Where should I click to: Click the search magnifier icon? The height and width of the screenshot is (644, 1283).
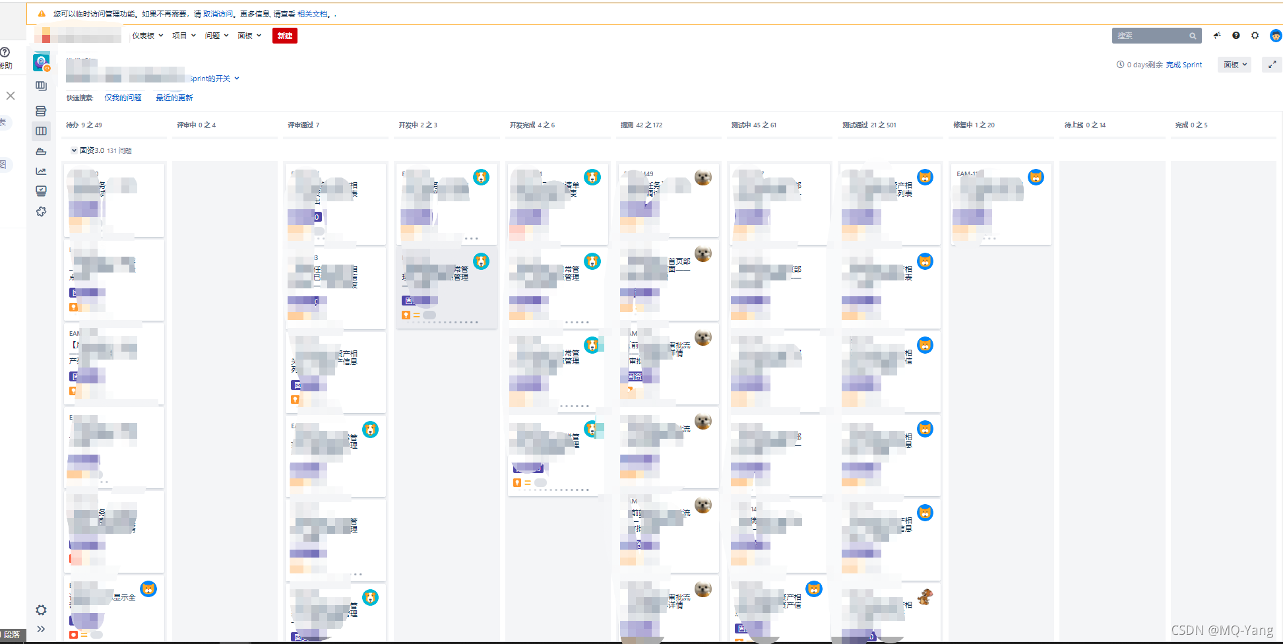point(1193,36)
